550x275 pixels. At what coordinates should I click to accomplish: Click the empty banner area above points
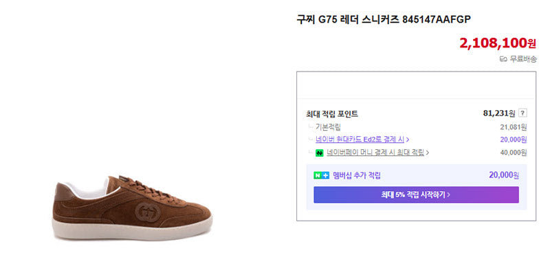coord(416,85)
